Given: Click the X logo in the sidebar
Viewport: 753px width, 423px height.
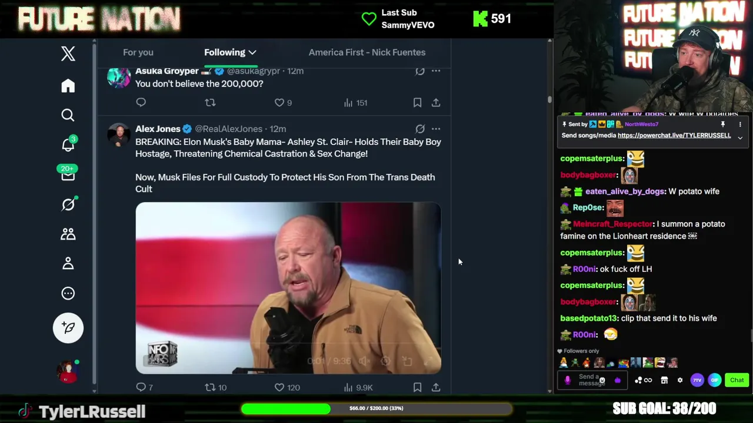Looking at the screenshot, I should click(x=68, y=53).
